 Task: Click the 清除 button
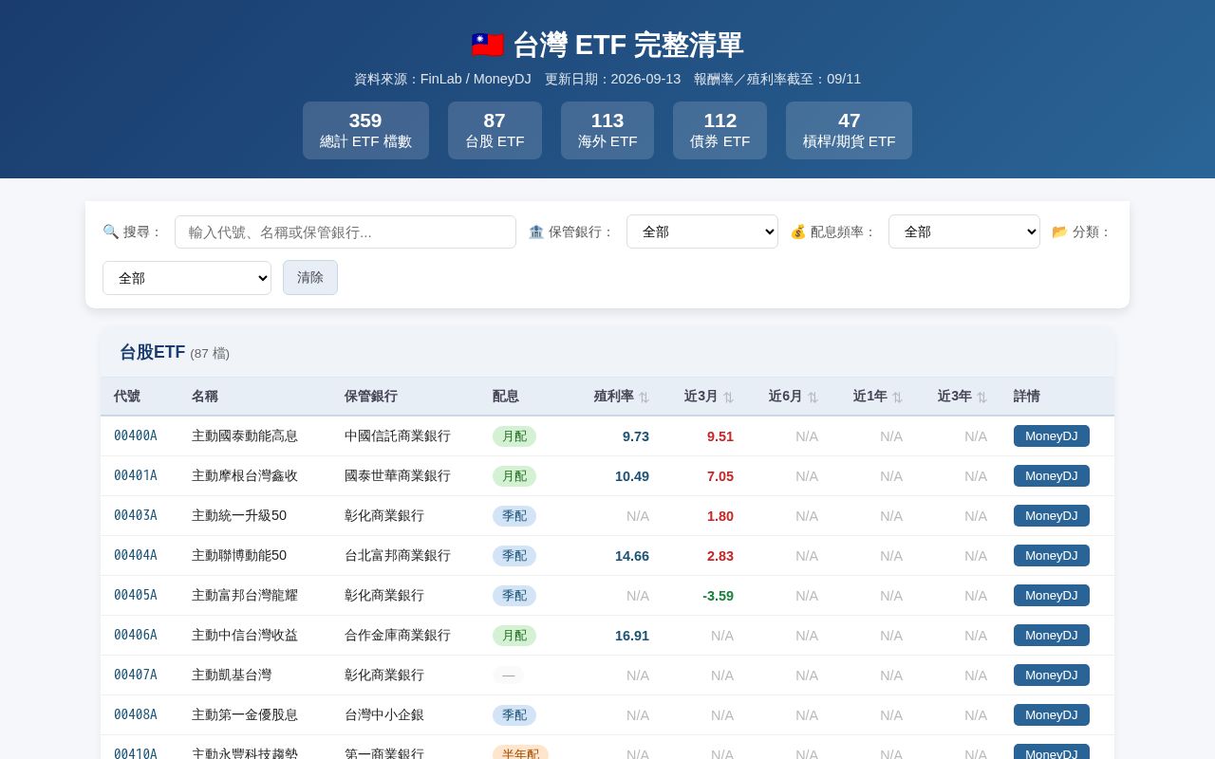tap(310, 278)
